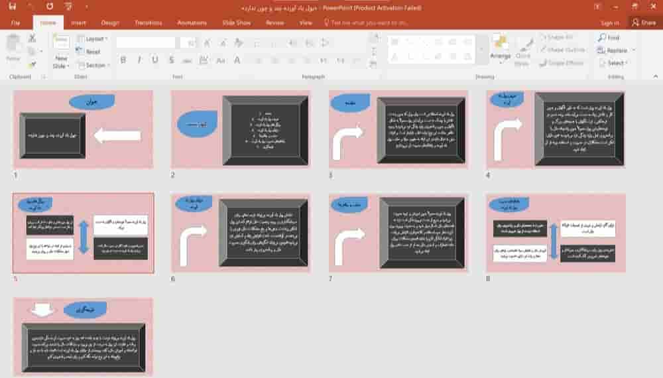Switch to the Review tab
Viewport: 663px width, 378px height.
(x=275, y=23)
